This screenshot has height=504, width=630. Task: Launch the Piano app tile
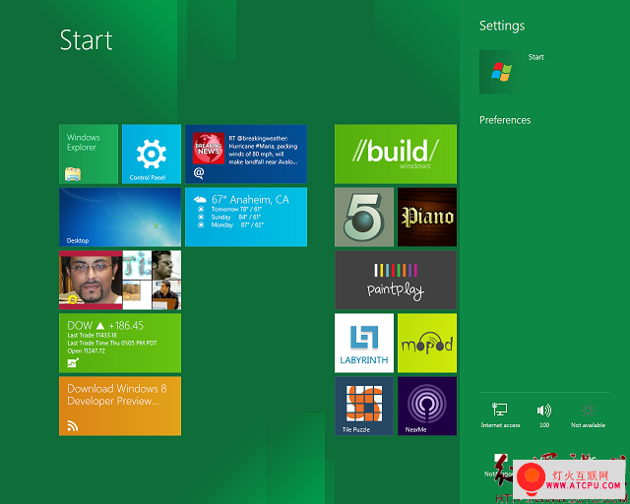click(x=427, y=217)
